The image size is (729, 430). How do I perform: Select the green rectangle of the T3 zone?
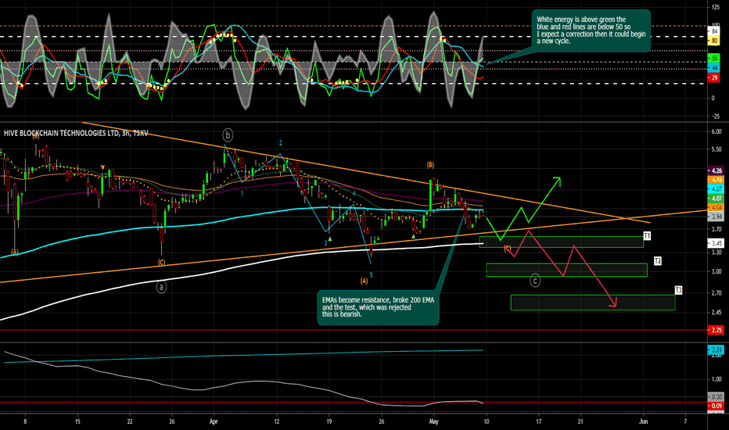tap(593, 302)
